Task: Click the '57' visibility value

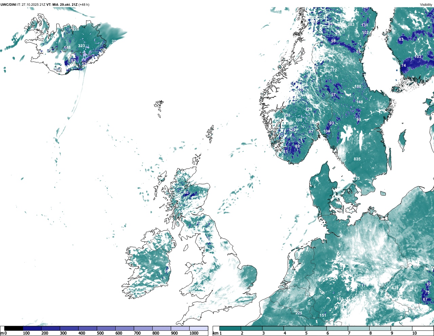Action: coord(333,95)
